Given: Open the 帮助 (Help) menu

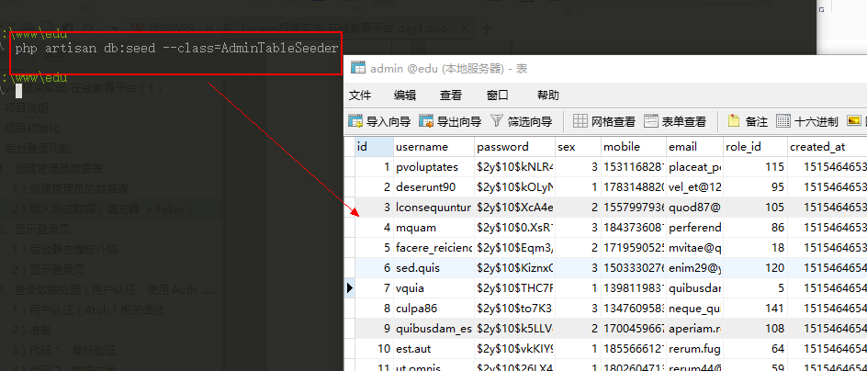Looking at the screenshot, I should 548,95.
